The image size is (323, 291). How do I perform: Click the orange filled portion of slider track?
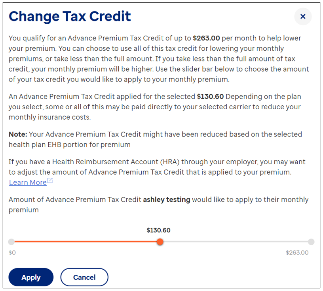point(85,242)
